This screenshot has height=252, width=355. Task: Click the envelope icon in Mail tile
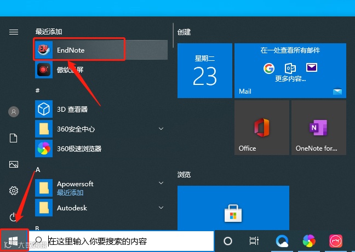[x=312, y=67]
